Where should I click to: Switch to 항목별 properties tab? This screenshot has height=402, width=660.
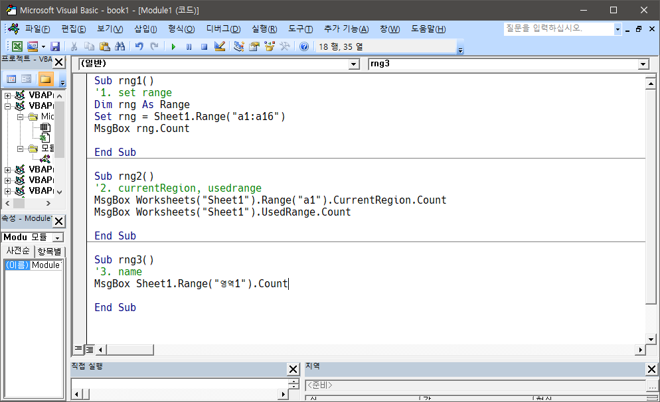click(x=49, y=251)
